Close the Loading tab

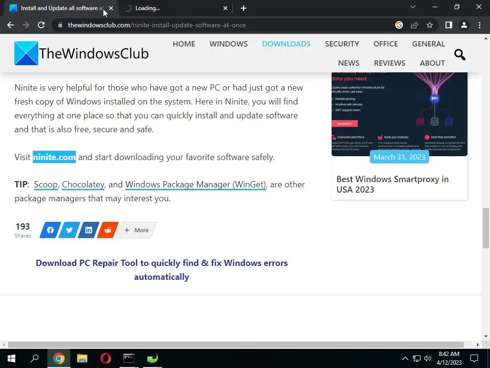tap(225, 8)
